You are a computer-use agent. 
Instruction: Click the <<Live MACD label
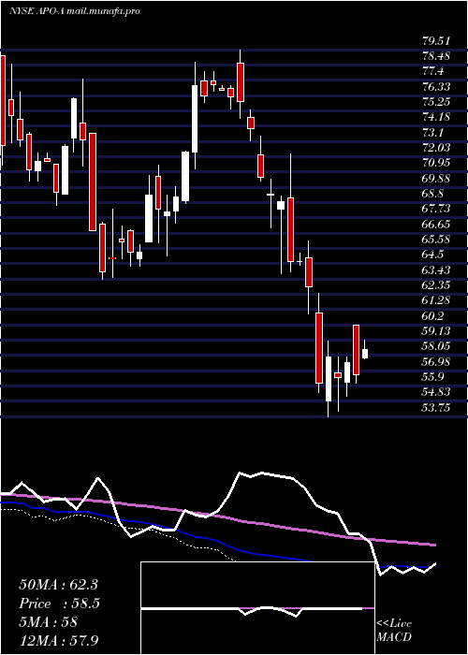point(394,631)
